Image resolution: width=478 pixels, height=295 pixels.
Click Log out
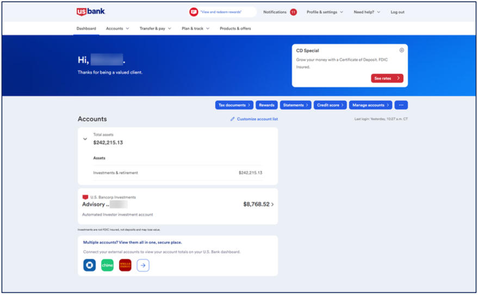(x=398, y=12)
